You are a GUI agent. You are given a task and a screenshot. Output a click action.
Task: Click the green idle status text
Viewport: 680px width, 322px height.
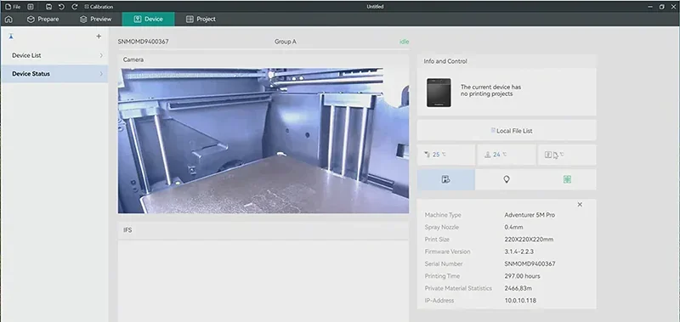(405, 42)
